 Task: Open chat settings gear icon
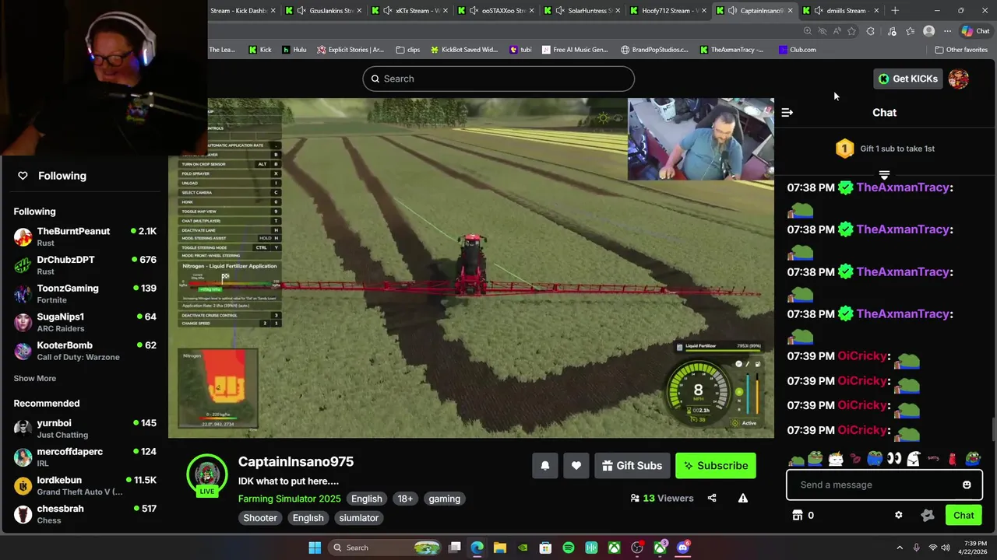tap(899, 515)
